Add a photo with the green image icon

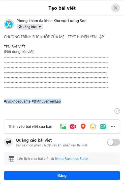[x=63, y=127]
